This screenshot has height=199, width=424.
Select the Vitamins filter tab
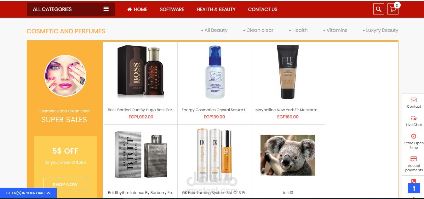(335, 30)
